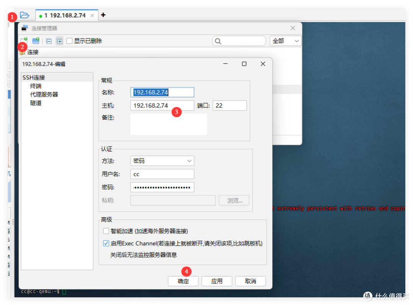
Task: Open the 代理服务器 settings page
Action: pos(44,94)
